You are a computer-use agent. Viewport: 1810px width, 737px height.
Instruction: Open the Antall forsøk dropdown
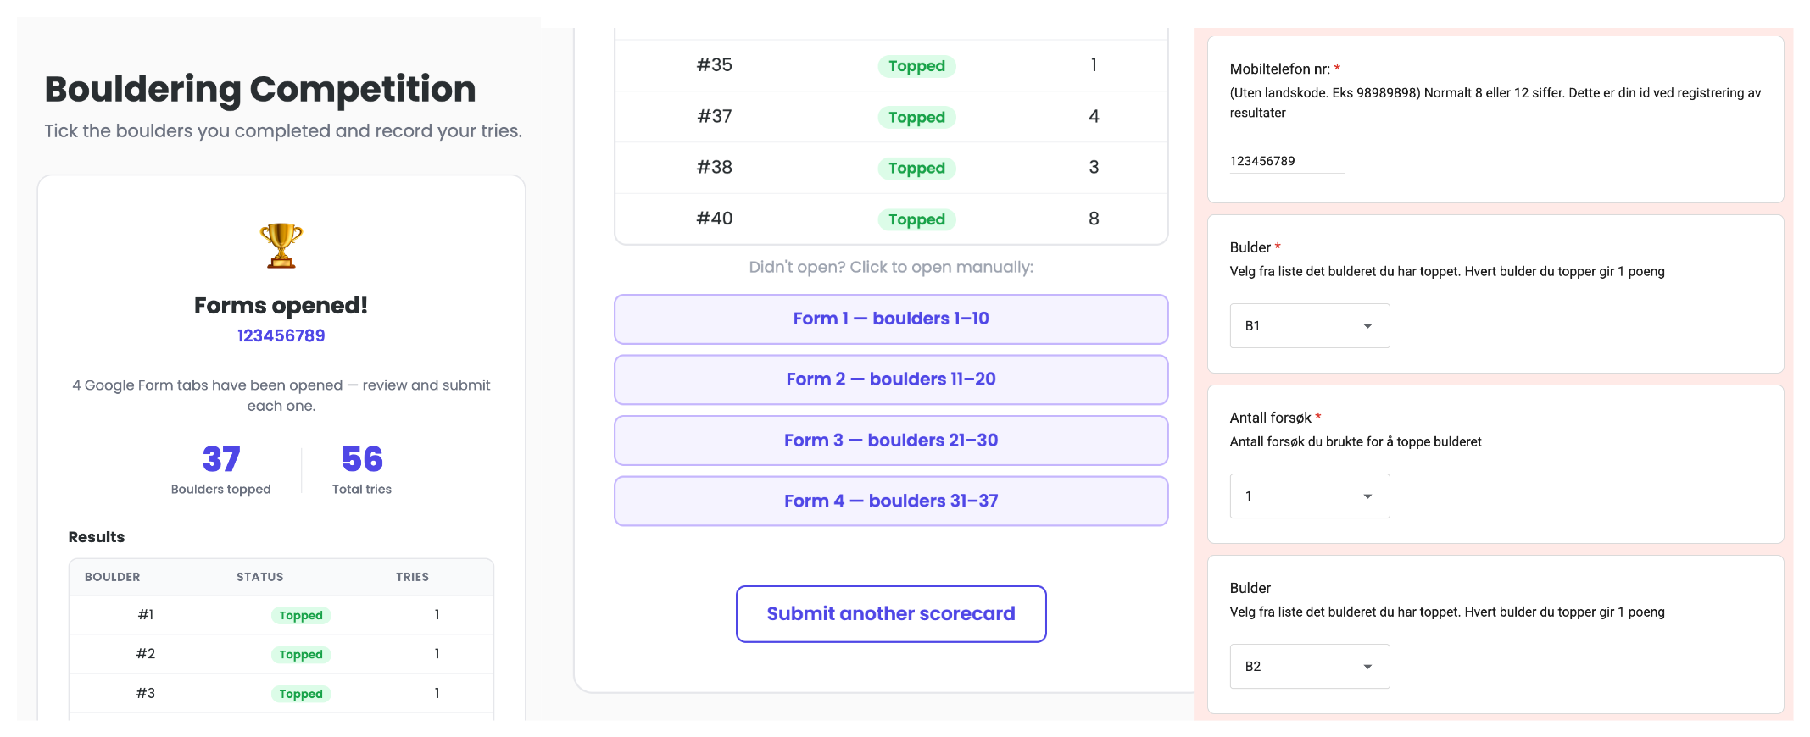[x=1309, y=496]
